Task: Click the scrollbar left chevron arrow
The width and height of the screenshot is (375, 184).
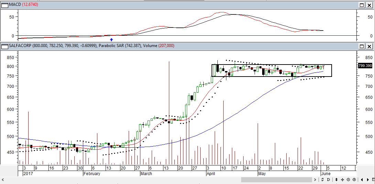Action: pos(2,180)
